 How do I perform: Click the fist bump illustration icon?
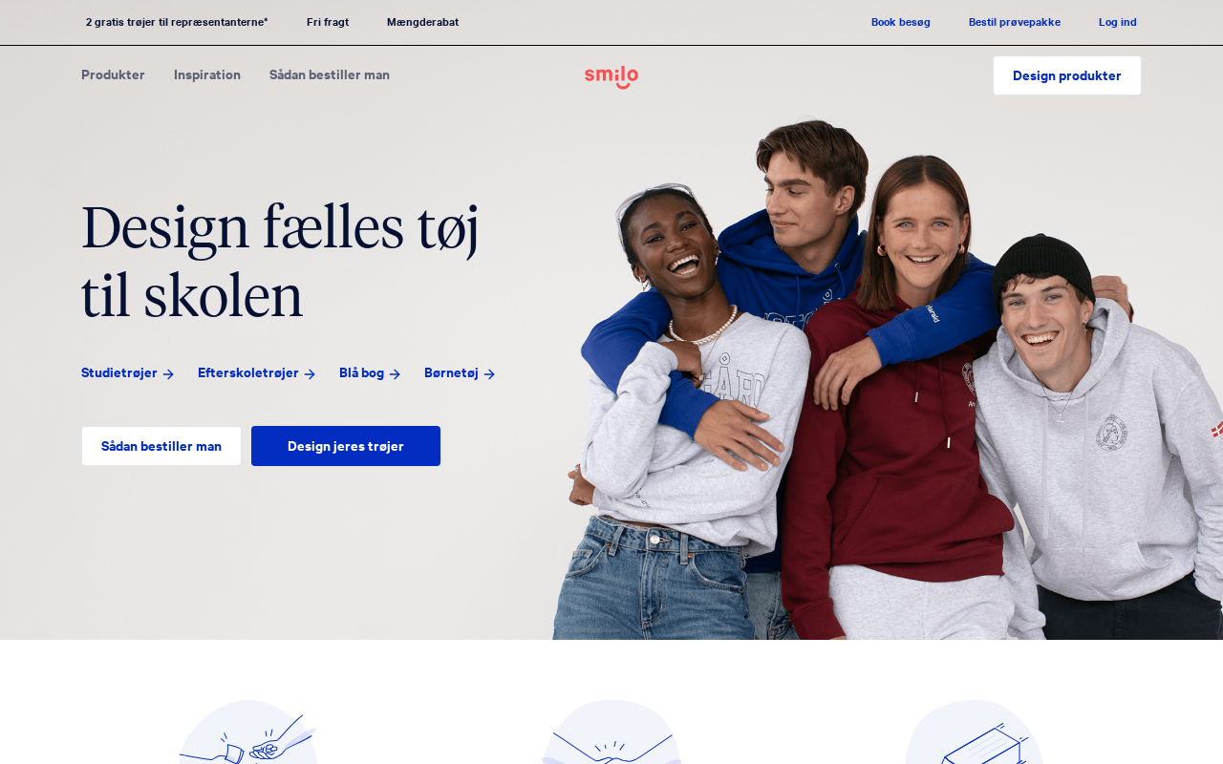248,733
